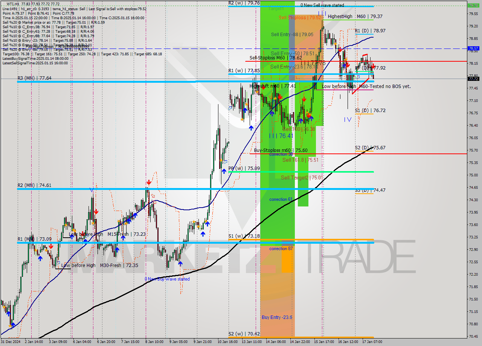This screenshot has width=482, height=346.
Task: Click the 'S2 (w) | 70.42' label
Action: (x=244, y=334)
